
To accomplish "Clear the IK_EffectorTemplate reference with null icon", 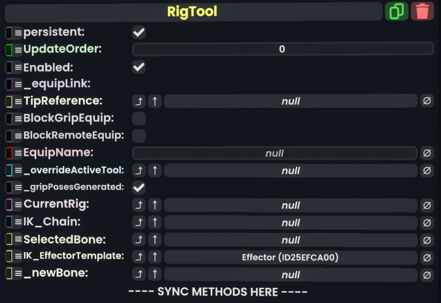I will click(427, 257).
